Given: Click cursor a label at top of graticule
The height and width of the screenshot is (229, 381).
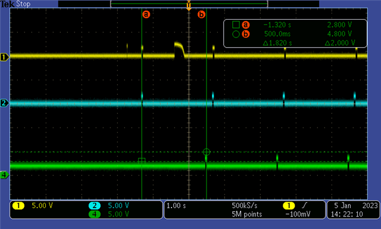Looking at the screenshot, I should (146, 14).
